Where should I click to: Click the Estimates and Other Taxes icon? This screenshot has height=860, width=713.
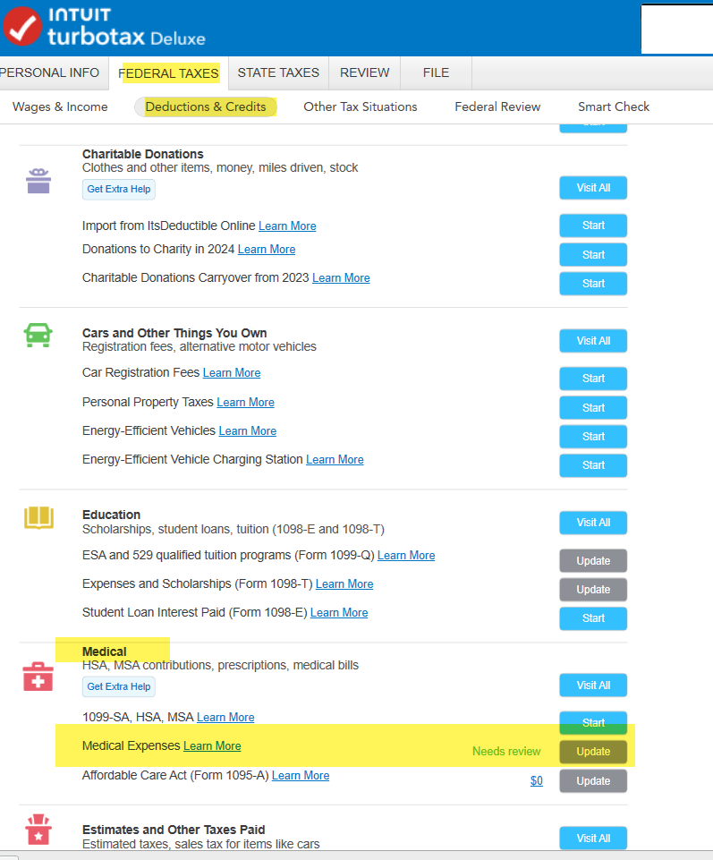pos(38,831)
